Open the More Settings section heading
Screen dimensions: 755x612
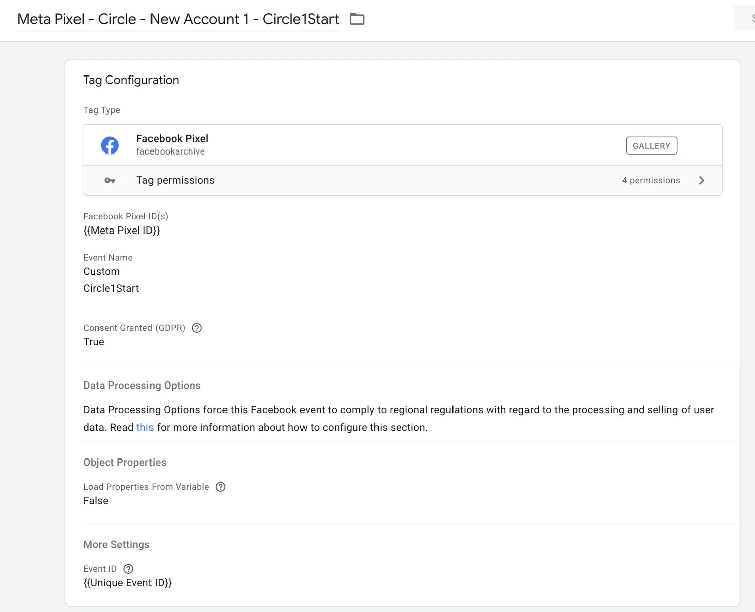(x=116, y=545)
